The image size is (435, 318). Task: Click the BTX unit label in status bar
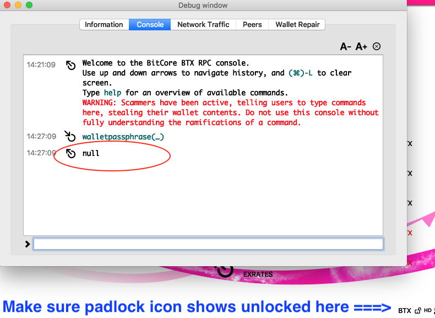(x=405, y=310)
